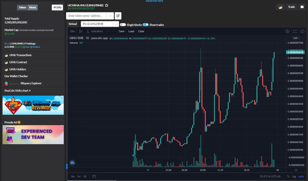Redo the chart action
The width and height of the screenshot is (308, 181).
click(113, 31)
